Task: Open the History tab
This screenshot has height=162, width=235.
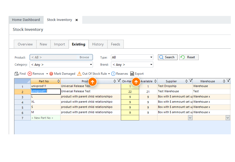Action: tap(98, 44)
